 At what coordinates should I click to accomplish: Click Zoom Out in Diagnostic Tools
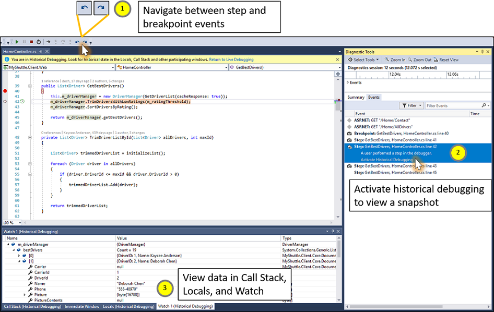coord(420,60)
